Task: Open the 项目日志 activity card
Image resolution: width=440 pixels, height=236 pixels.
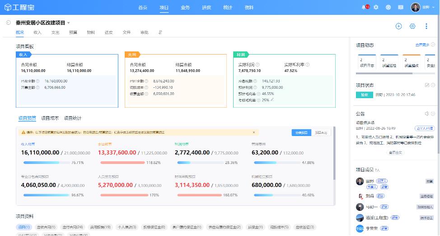Action: (367, 62)
